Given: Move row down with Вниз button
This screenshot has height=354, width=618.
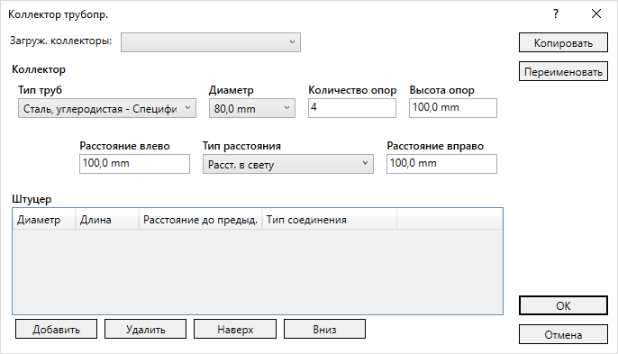Looking at the screenshot, I should pos(324,329).
